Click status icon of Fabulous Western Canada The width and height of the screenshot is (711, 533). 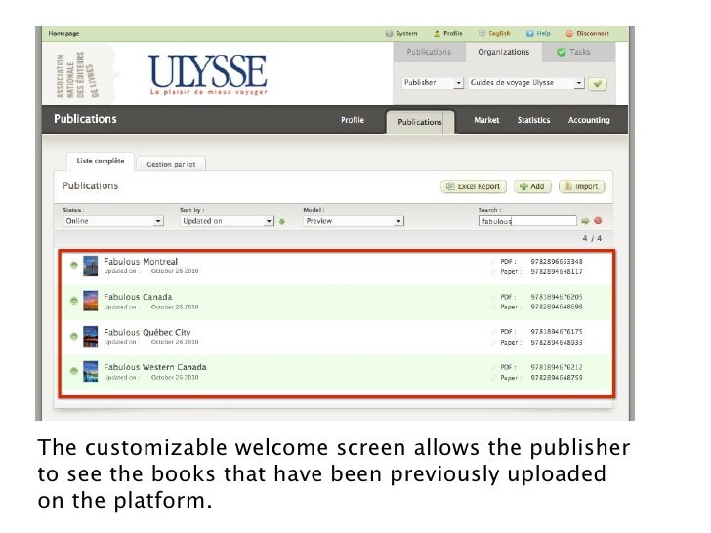tap(74, 371)
